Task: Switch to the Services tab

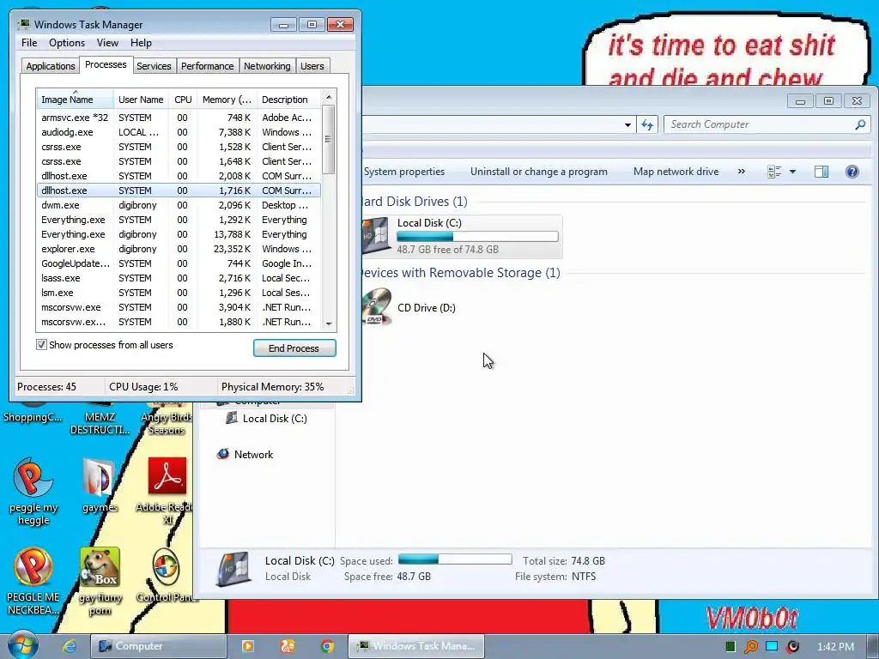Action: click(x=154, y=66)
